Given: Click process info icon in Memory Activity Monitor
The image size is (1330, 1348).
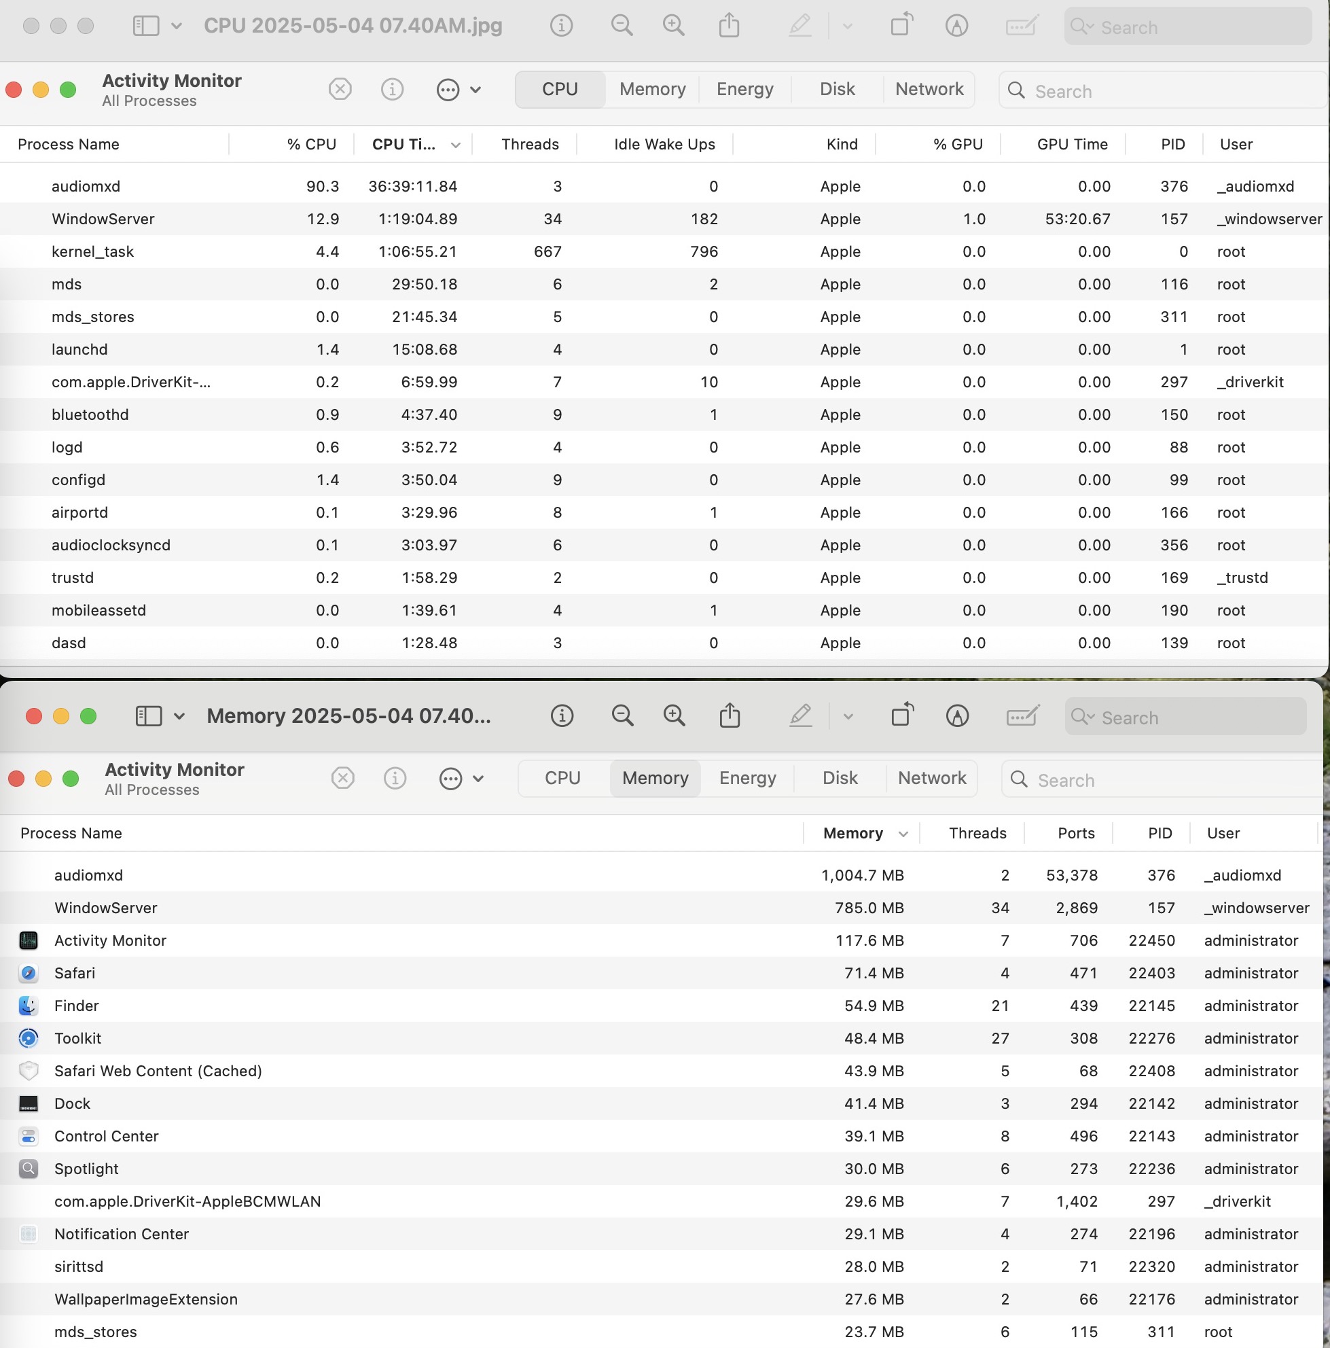Looking at the screenshot, I should pos(395,778).
